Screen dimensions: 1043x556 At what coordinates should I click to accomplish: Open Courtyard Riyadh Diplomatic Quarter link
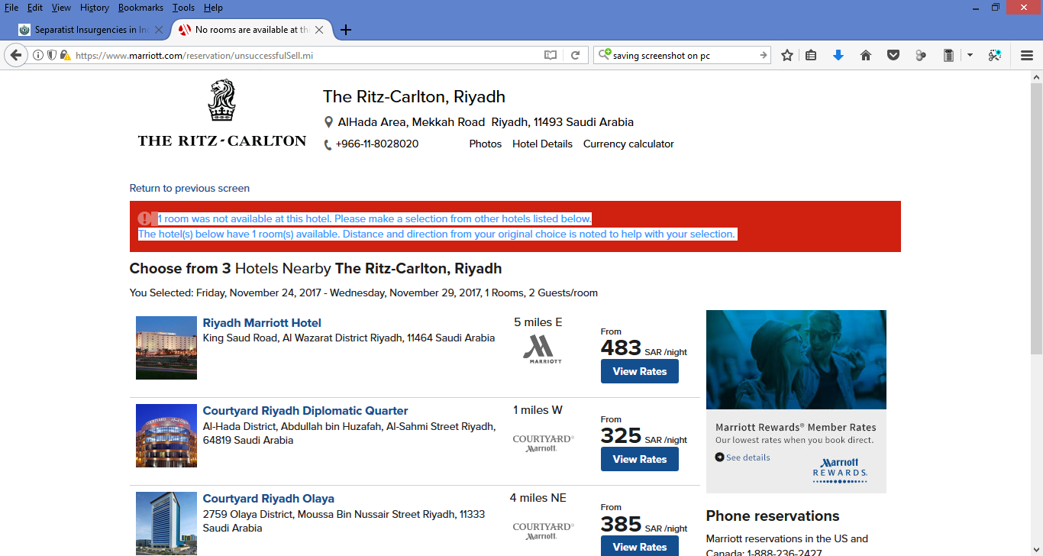pos(305,411)
